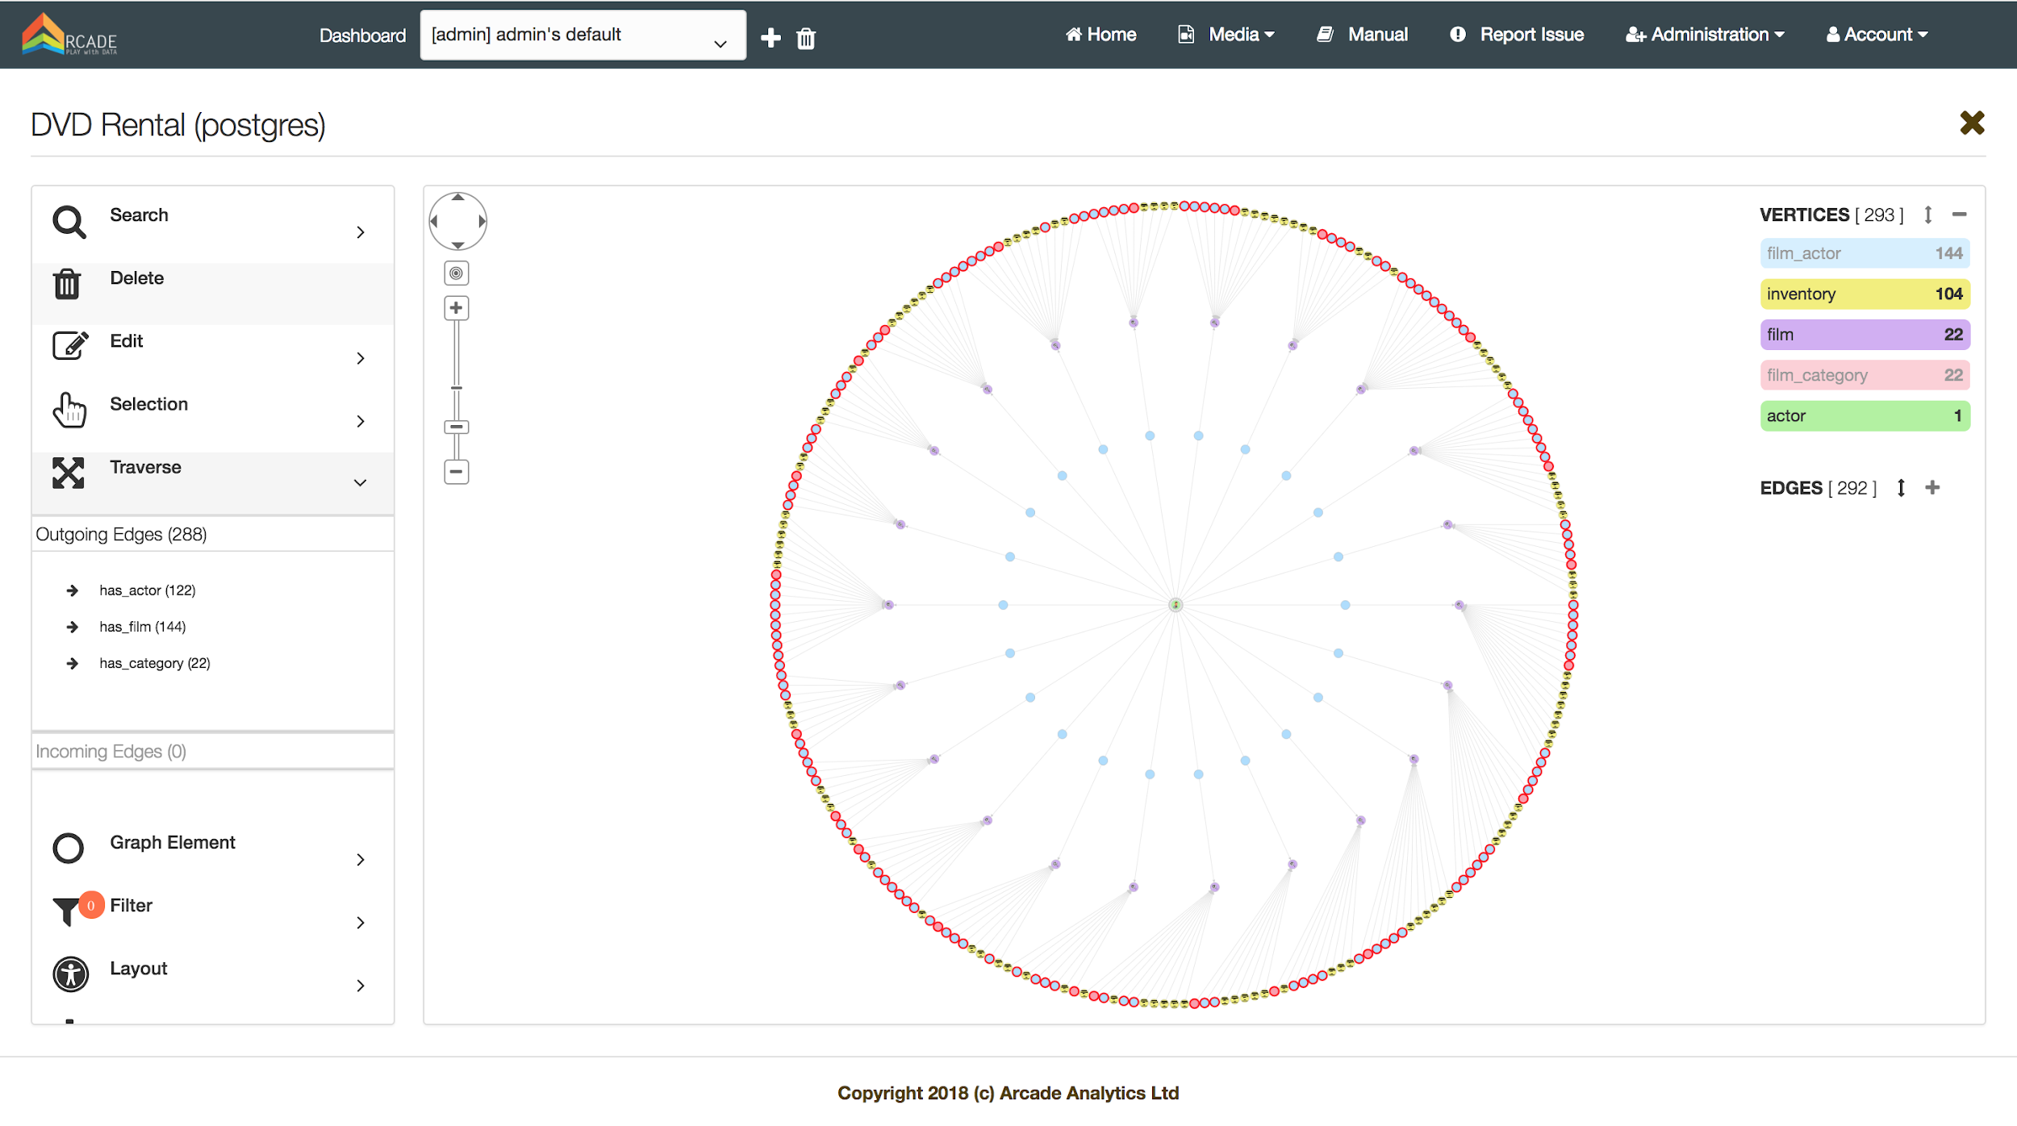Click the trash icon beside dashboard selector

click(806, 38)
